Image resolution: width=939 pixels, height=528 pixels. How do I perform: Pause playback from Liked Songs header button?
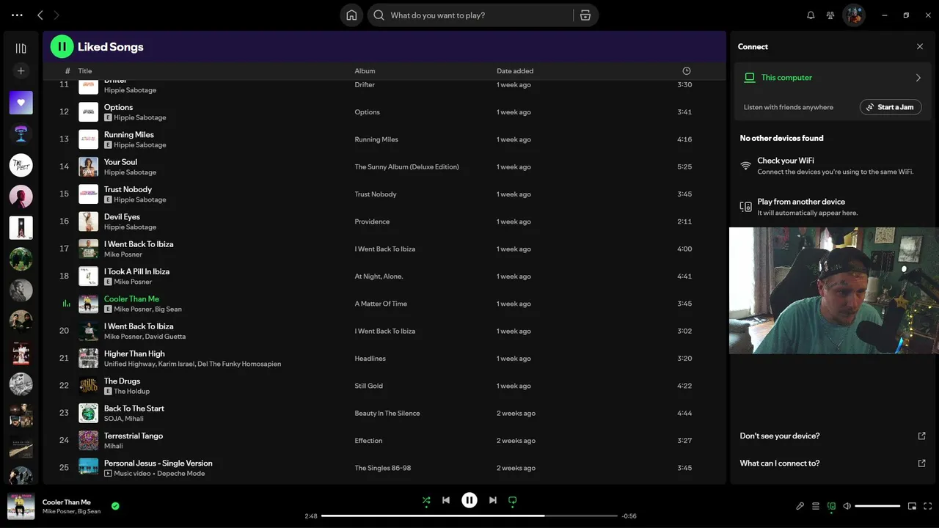[x=62, y=47]
